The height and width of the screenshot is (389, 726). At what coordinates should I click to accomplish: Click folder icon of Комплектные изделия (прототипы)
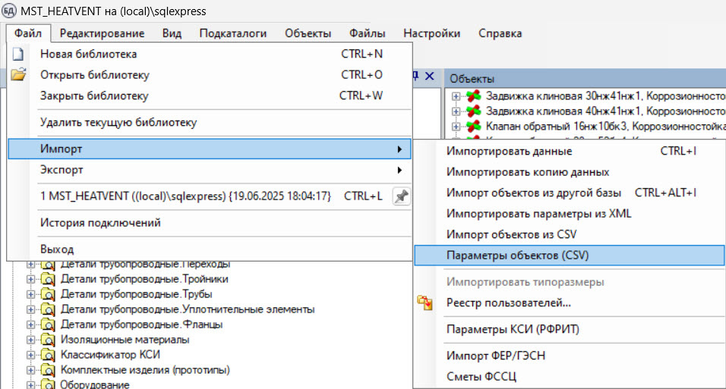(48, 370)
